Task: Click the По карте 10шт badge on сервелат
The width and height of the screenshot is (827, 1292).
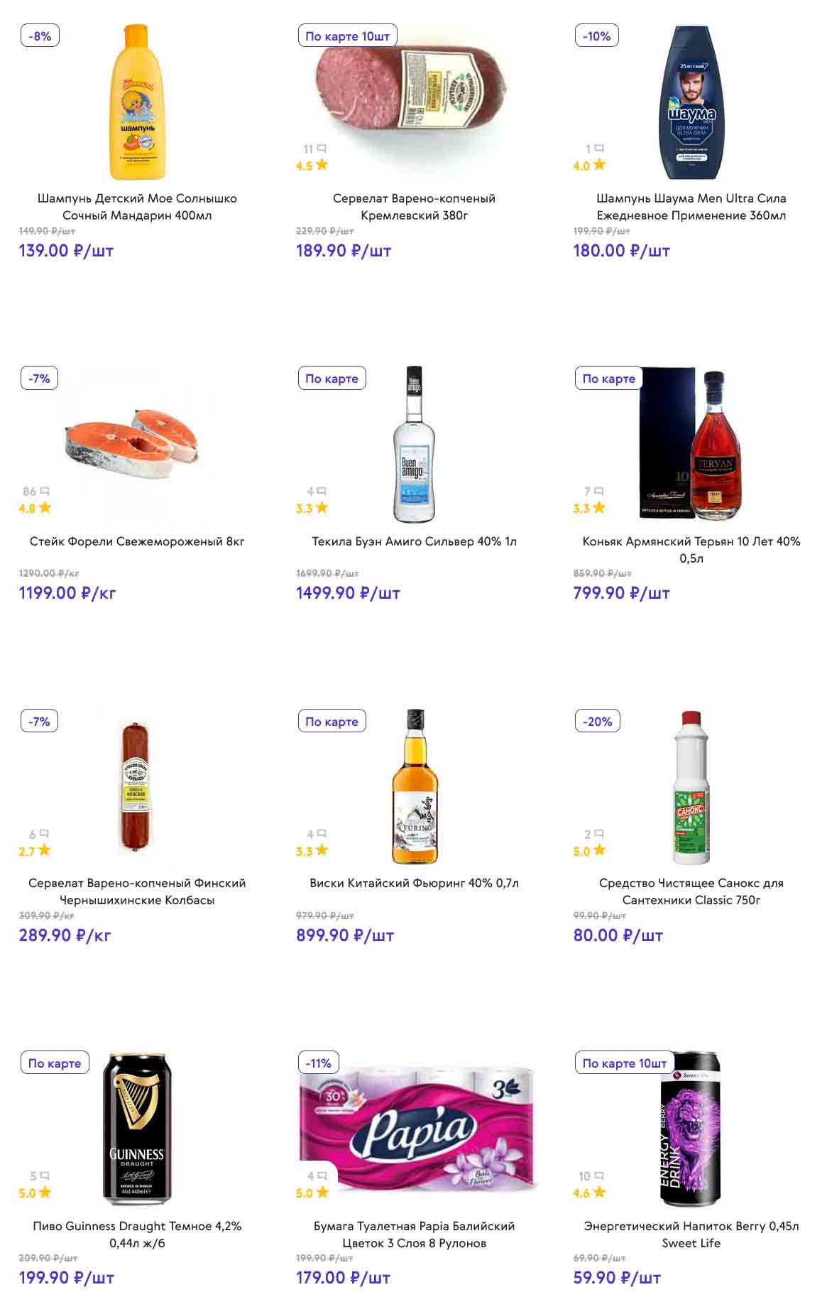Action: [347, 36]
